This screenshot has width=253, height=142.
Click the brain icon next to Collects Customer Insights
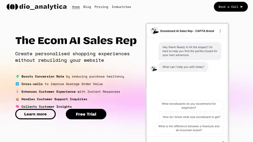17,107
